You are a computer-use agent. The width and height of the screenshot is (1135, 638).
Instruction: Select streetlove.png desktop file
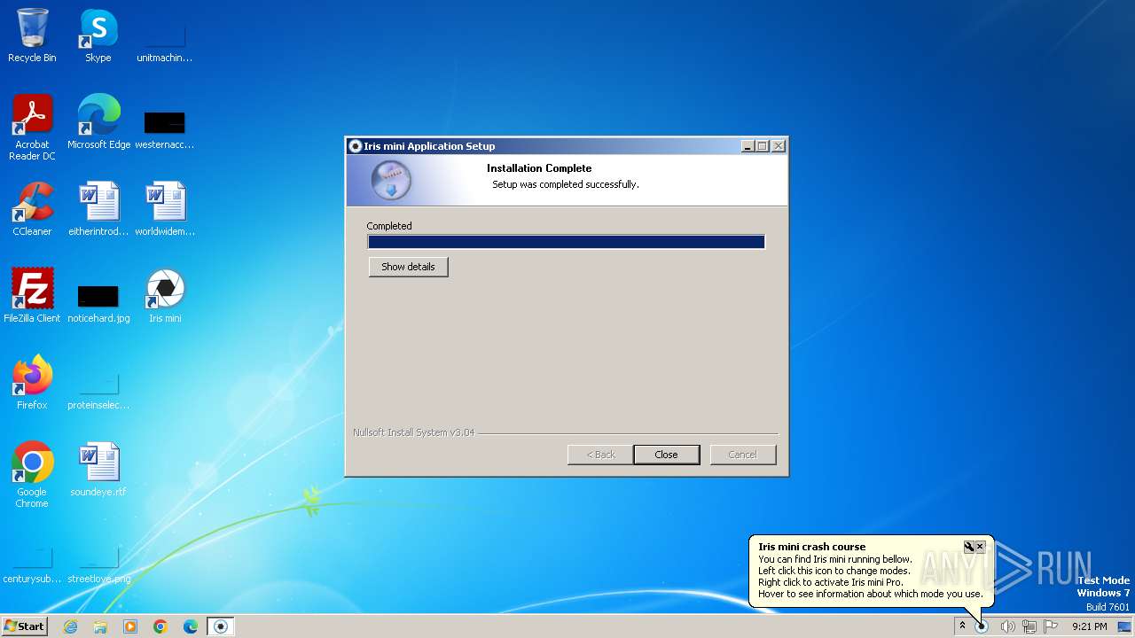point(98,565)
